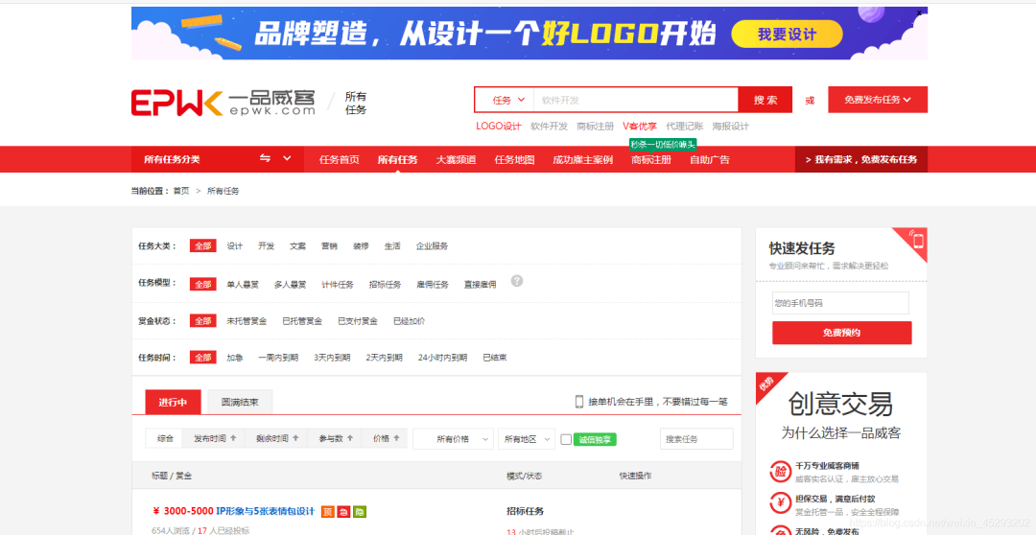Select the 综合 sort option
1036x535 pixels.
(165, 438)
